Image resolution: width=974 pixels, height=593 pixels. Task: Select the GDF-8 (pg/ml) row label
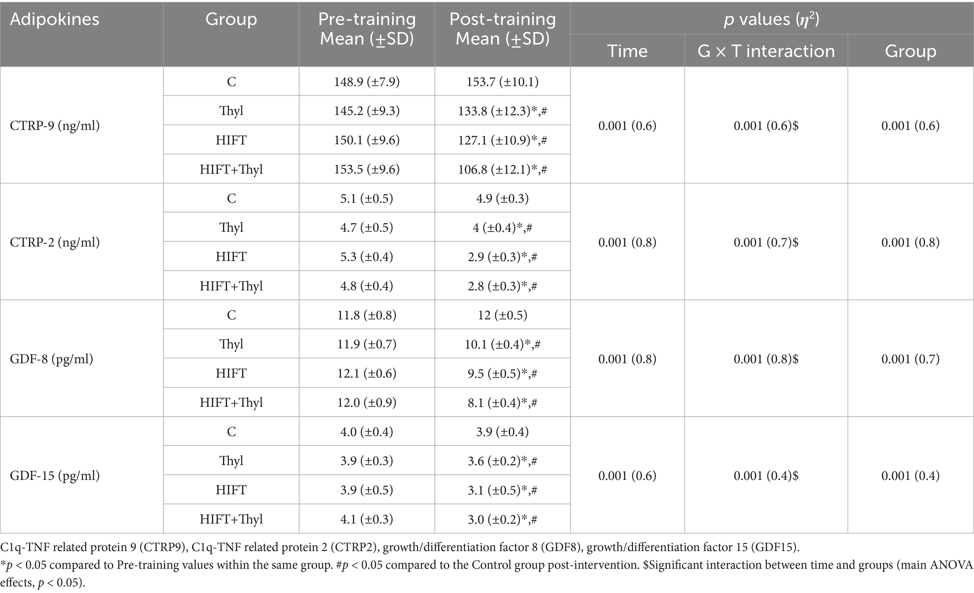(51, 359)
